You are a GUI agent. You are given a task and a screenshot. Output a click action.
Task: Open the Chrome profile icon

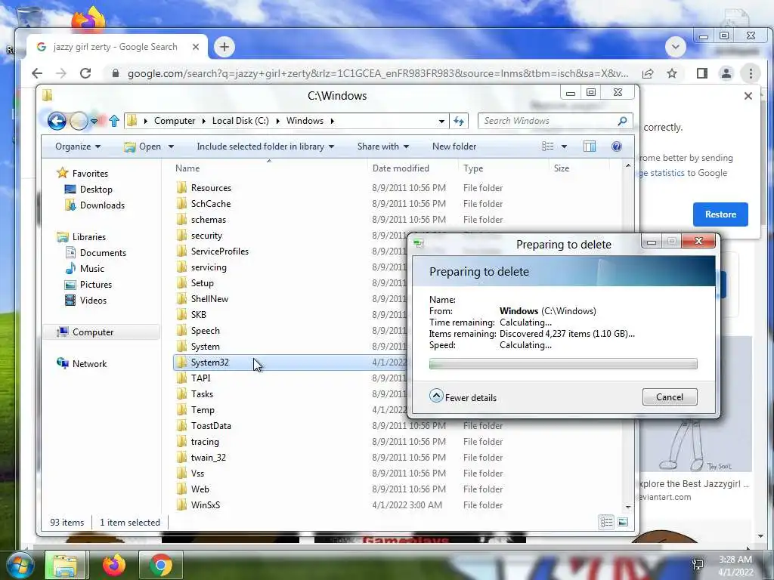[726, 73]
